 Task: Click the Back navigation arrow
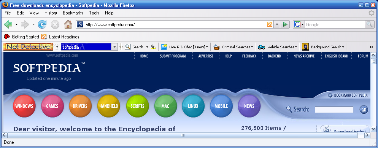coord(8,24)
